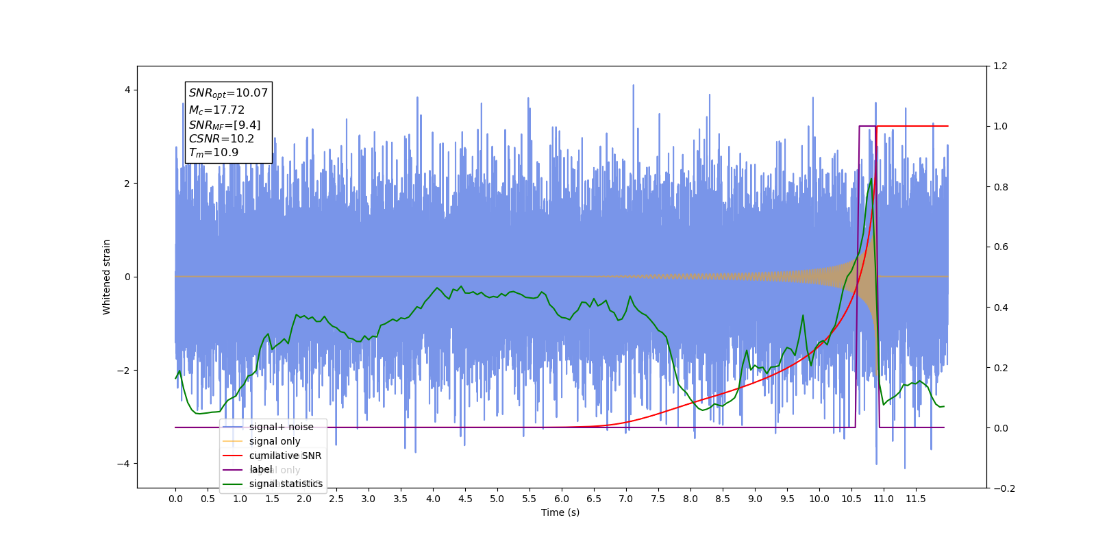
Task: Click the 7.5 time axis tick
Action: (x=658, y=499)
